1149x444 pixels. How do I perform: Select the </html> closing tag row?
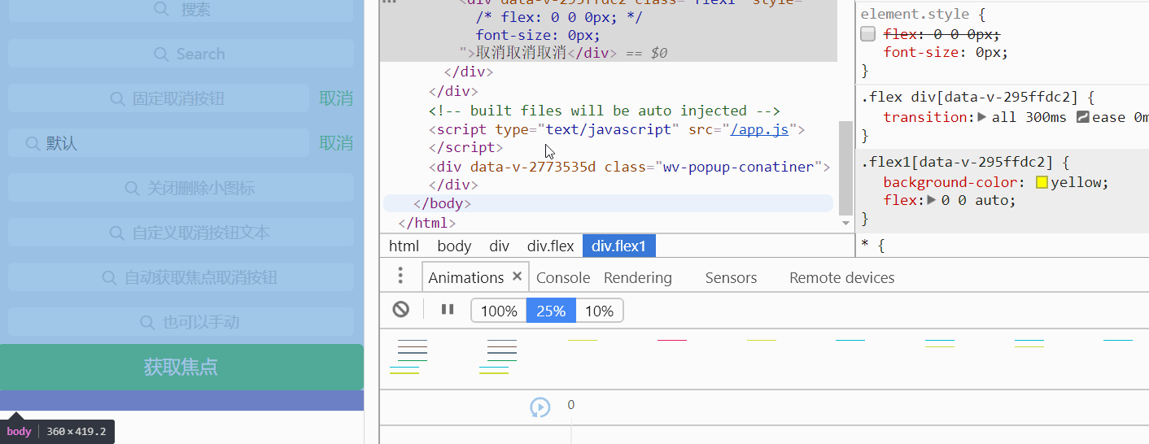click(427, 222)
